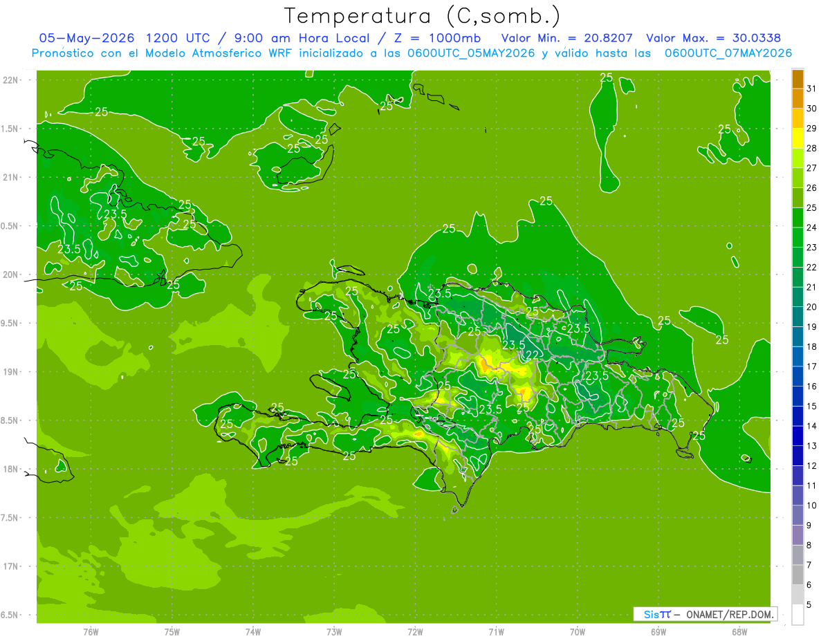This screenshot has width=830, height=641.
Task: Click the 68W longitude axis label
Action: pyautogui.click(x=739, y=631)
